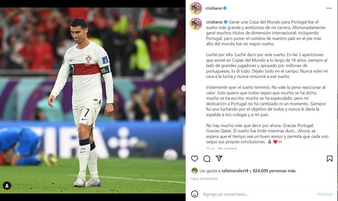Show tagged people icon on photo
This screenshot has height=201, width=338.
7,186
